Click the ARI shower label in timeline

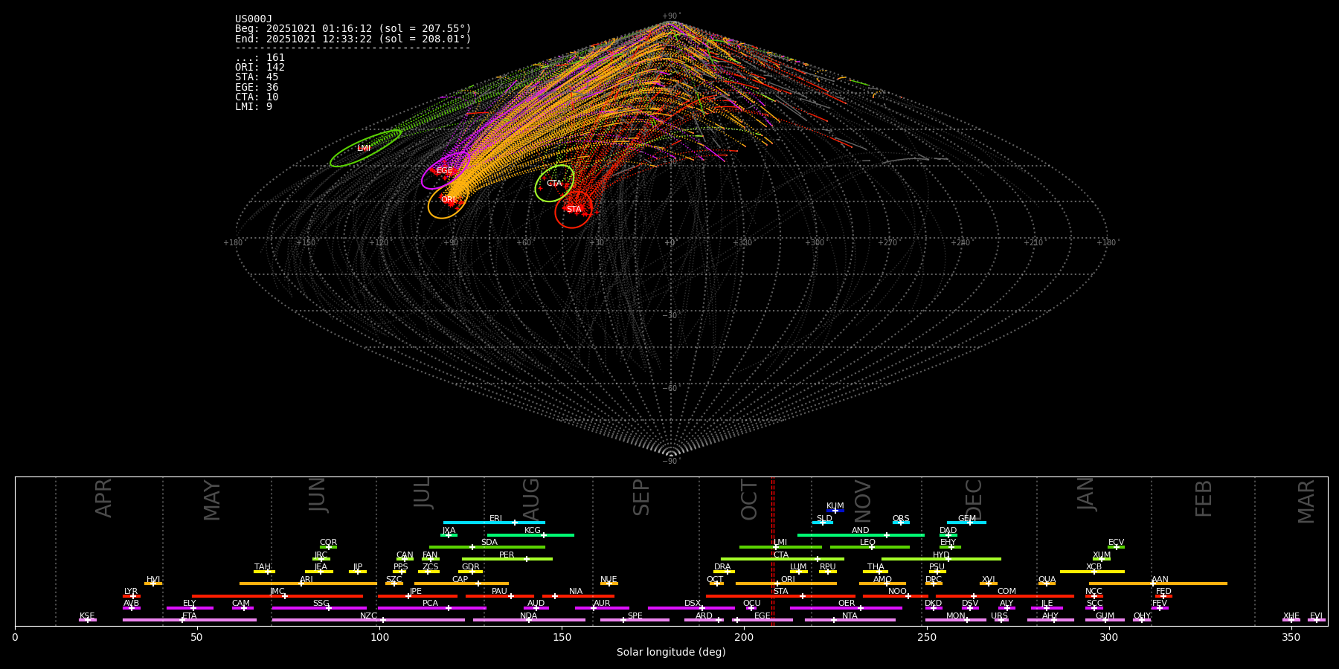tap(306, 580)
